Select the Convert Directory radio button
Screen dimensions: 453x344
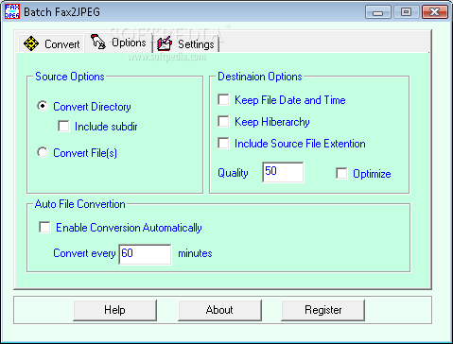(43, 106)
